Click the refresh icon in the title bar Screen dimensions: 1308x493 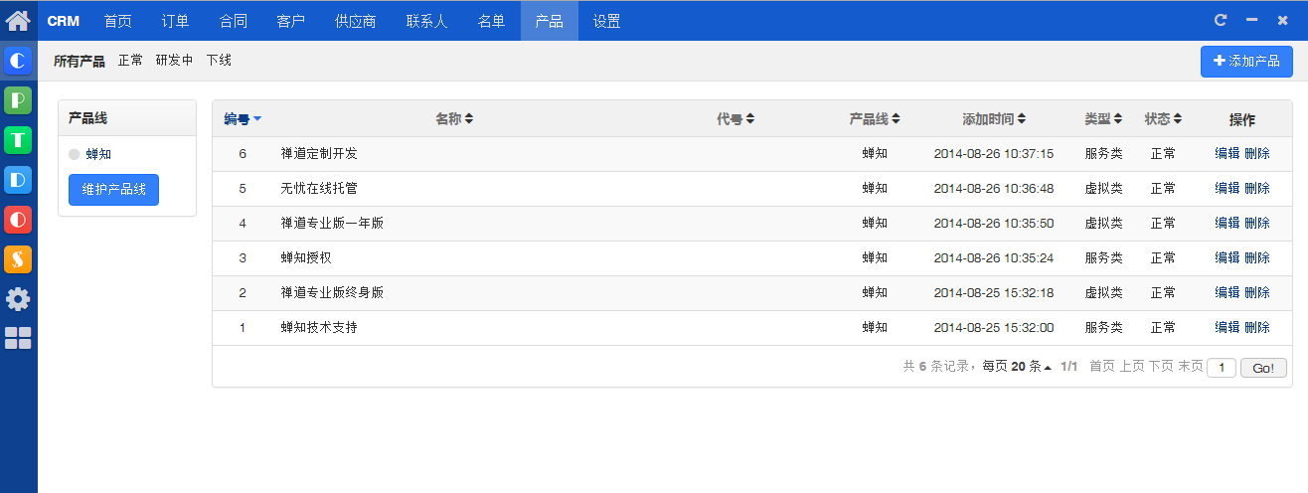[1221, 20]
